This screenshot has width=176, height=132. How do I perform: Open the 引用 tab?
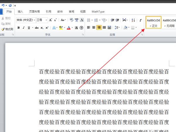click(x=48, y=11)
